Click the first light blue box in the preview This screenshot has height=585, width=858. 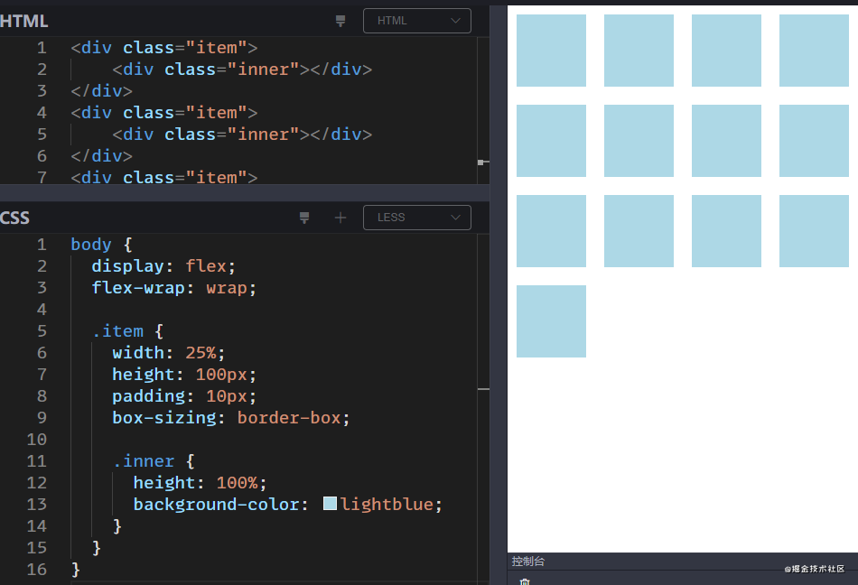point(551,51)
